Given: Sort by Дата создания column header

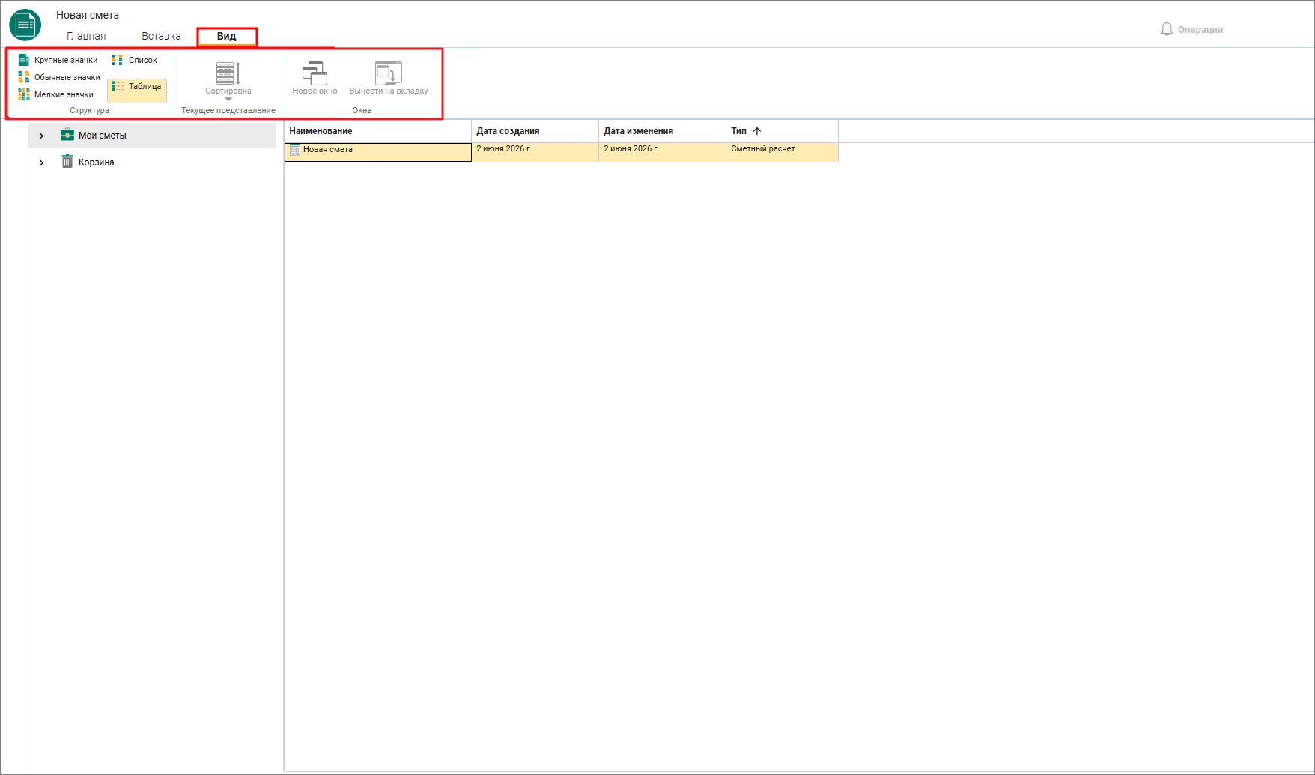Looking at the screenshot, I should (535, 131).
